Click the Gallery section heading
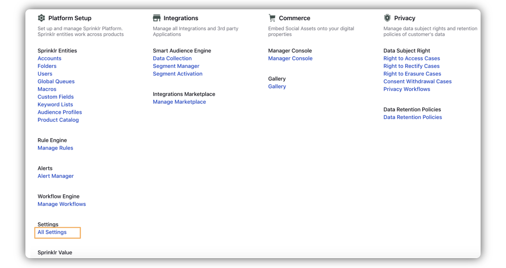The height and width of the screenshot is (268, 506). (277, 79)
